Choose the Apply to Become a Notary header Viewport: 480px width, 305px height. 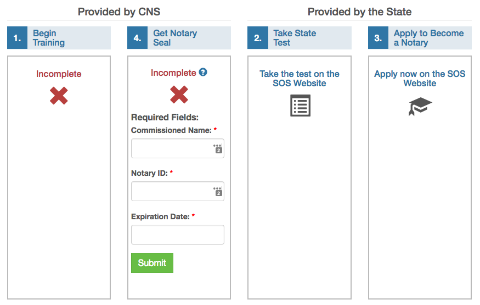tap(428, 38)
